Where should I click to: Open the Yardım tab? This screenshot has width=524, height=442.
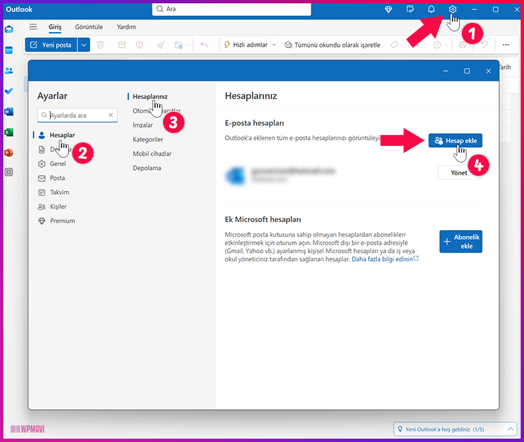[126, 27]
